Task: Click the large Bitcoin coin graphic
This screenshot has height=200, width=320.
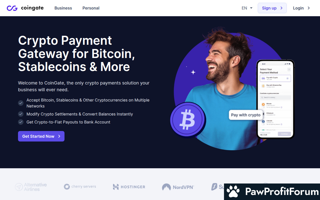Action: [x=188, y=120]
